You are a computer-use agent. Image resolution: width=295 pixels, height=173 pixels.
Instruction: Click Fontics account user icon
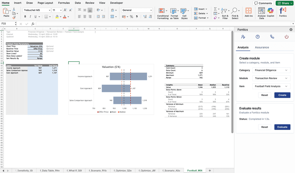(x=243, y=37)
